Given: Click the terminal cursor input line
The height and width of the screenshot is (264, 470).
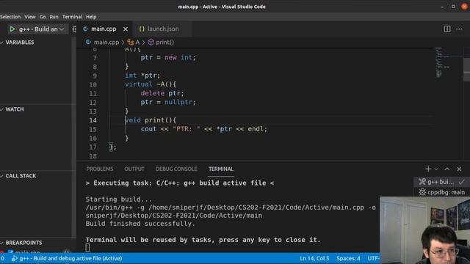Looking at the screenshot, I should 87,248.
